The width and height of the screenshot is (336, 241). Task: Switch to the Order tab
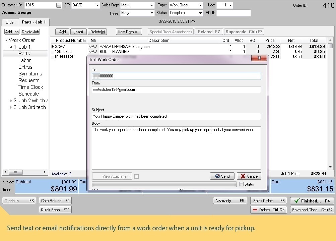pyautogui.click(x=10, y=22)
